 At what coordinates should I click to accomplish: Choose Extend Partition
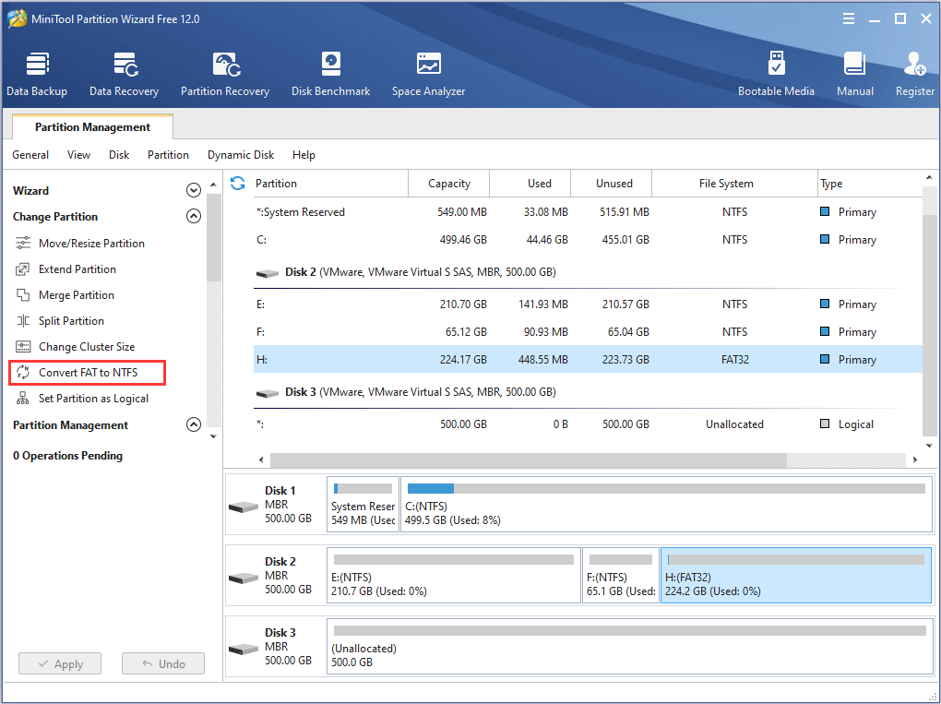[66, 268]
